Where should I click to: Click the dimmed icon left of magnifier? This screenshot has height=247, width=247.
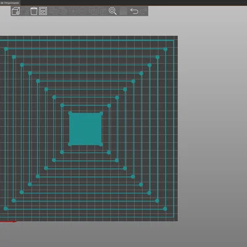coord(103,11)
